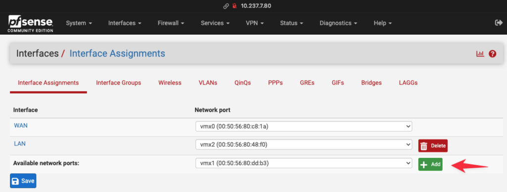Screen dimensions: 507x192
Task: Delete the LAN interface assignment
Action: tap(433, 146)
